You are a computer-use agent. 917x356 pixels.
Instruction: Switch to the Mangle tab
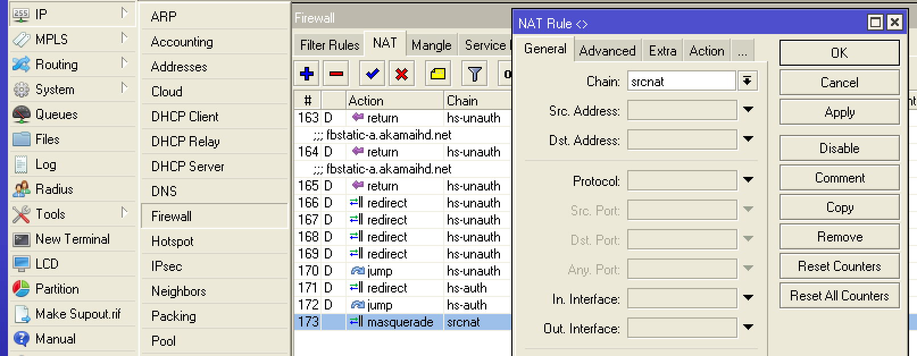(x=431, y=45)
